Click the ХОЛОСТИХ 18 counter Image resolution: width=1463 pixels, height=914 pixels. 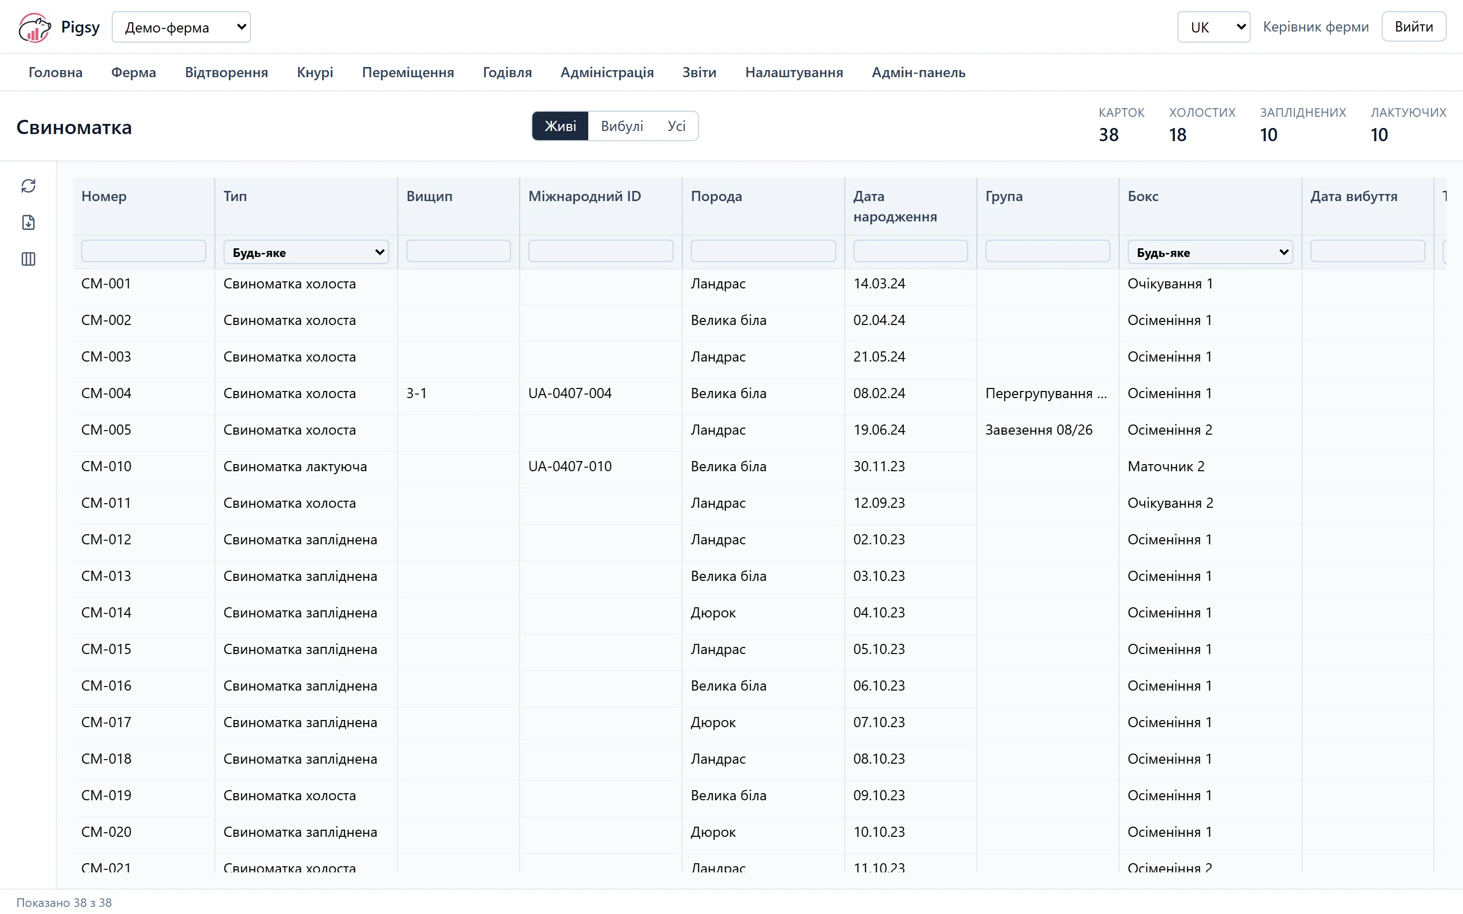tap(1202, 124)
